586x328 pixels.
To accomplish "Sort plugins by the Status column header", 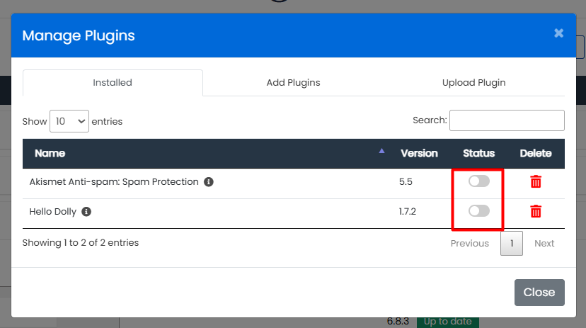I will (x=478, y=153).
